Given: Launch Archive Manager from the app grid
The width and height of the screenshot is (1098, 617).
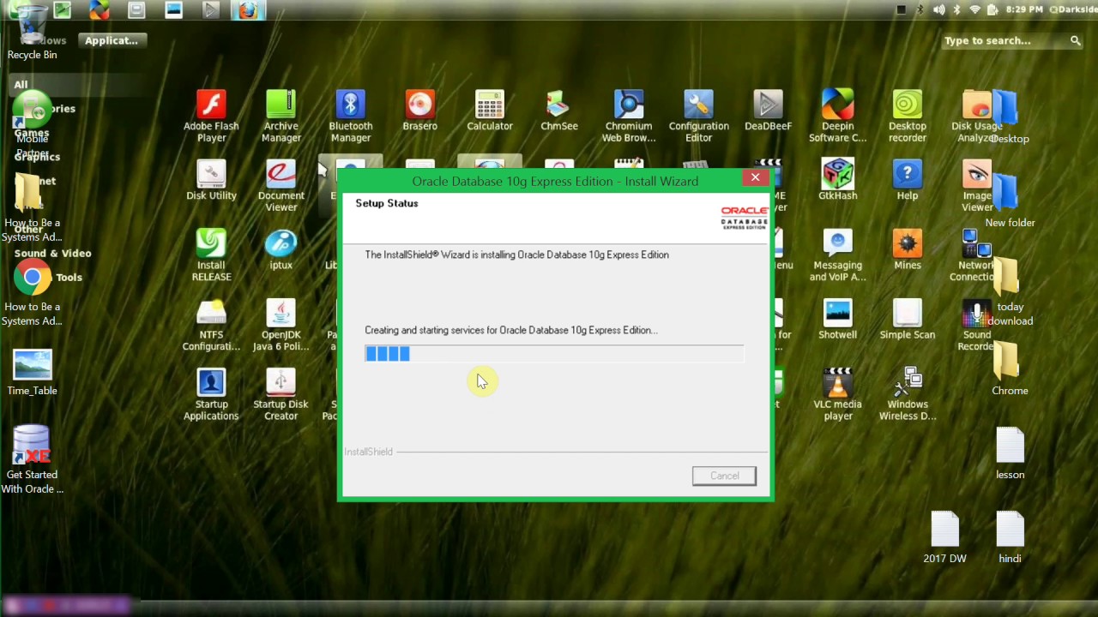Looking at the screenshot, I should (x=281, y=105).
